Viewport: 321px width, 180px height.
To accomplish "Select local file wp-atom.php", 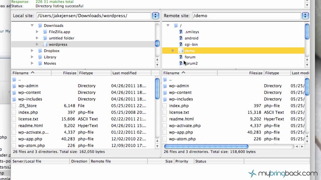I will coord(32,145).
